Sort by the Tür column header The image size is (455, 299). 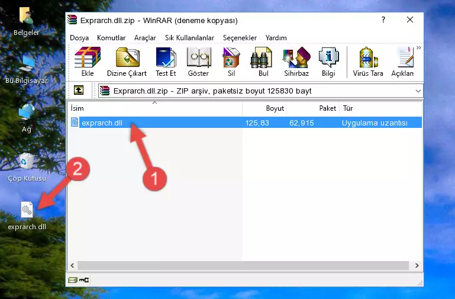(x=380, y=108)
